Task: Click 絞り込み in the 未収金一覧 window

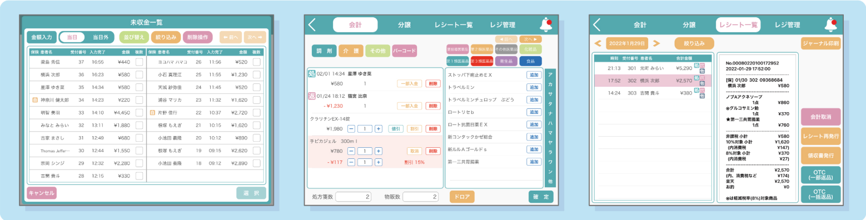Action: (x=165, y=37)
